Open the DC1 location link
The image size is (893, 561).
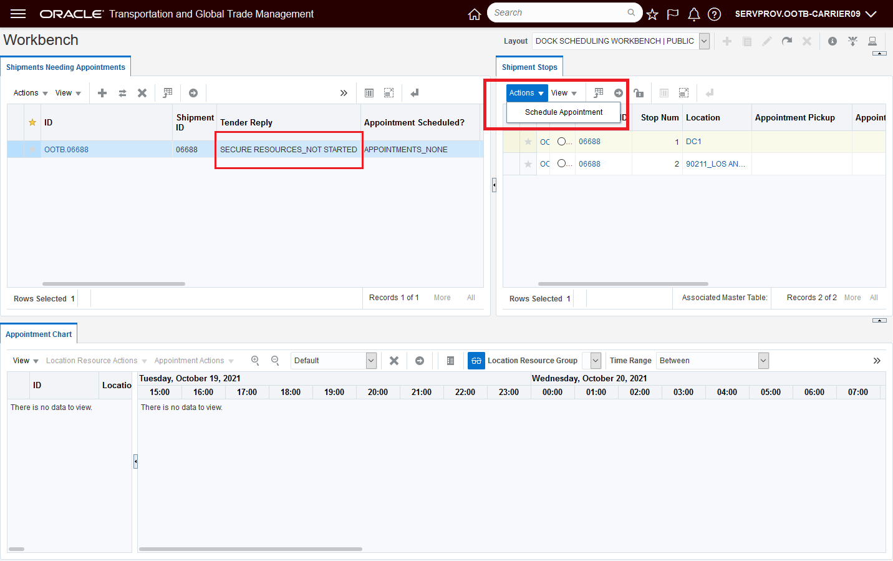point(693,142)
